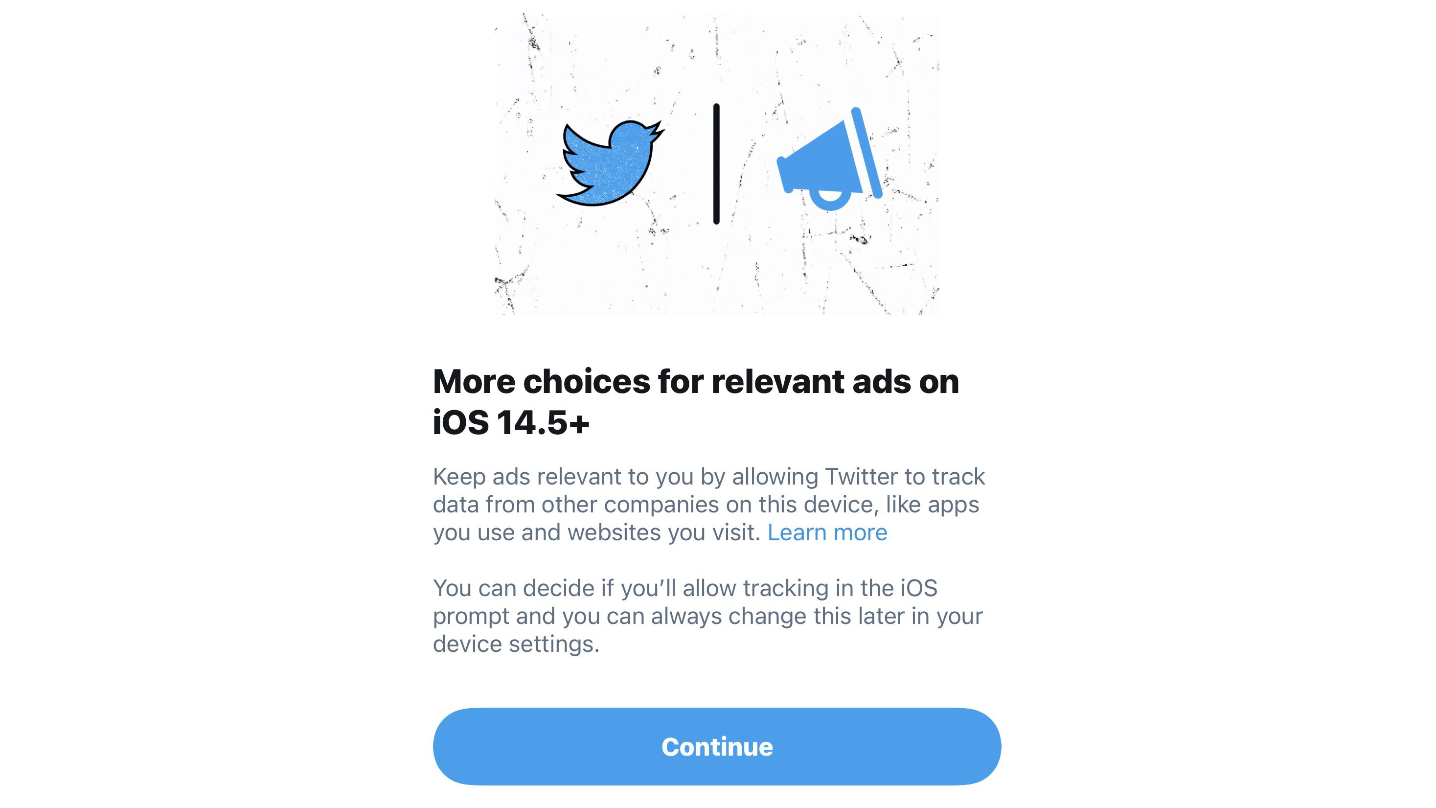The height and width of the screenshot is (808, 1436).
Task: Tap the "iOS 14.5+" heading line
Action: (511, 422)
